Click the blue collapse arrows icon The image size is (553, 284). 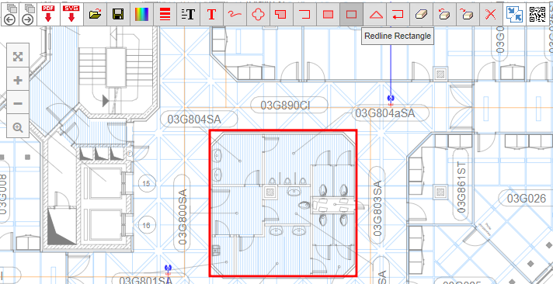coord(515,14)
